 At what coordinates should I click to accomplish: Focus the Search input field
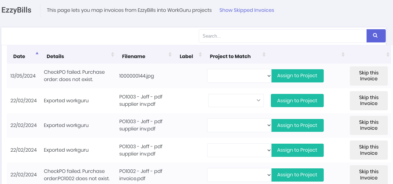283,36
